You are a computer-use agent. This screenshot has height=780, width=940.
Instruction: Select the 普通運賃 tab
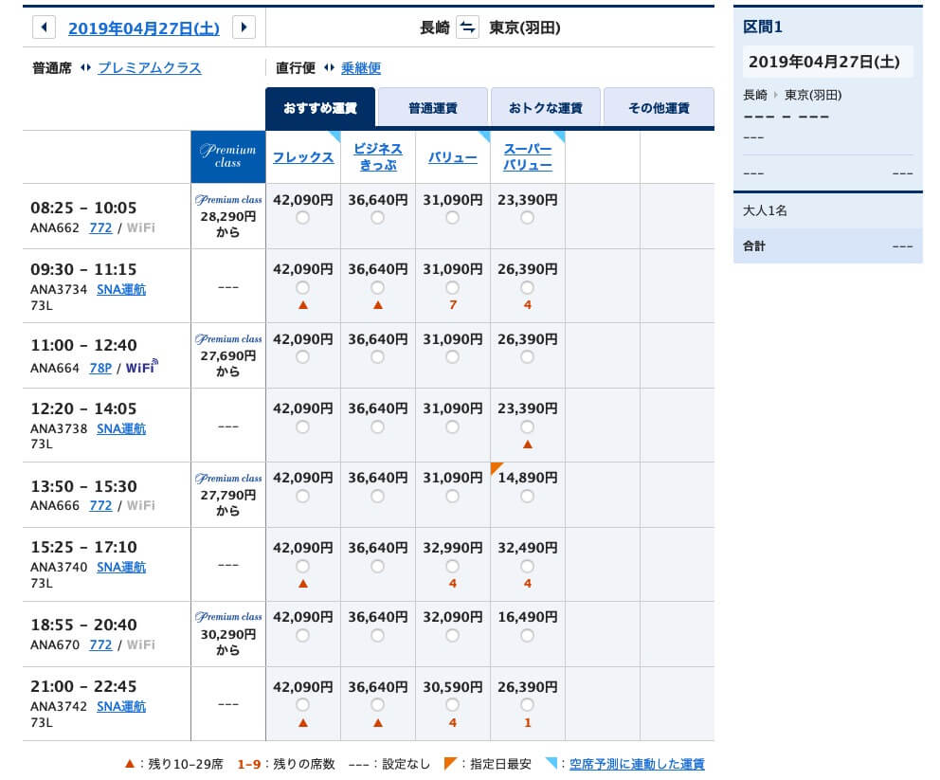(433, 108)
